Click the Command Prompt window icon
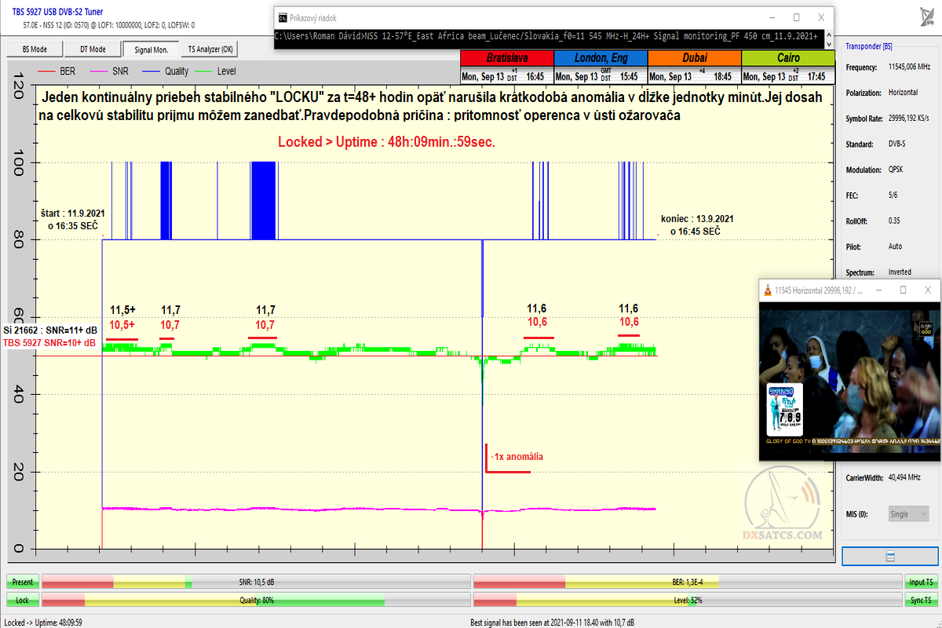The width and height of the screenshot is (942, 628). point(283,16)
